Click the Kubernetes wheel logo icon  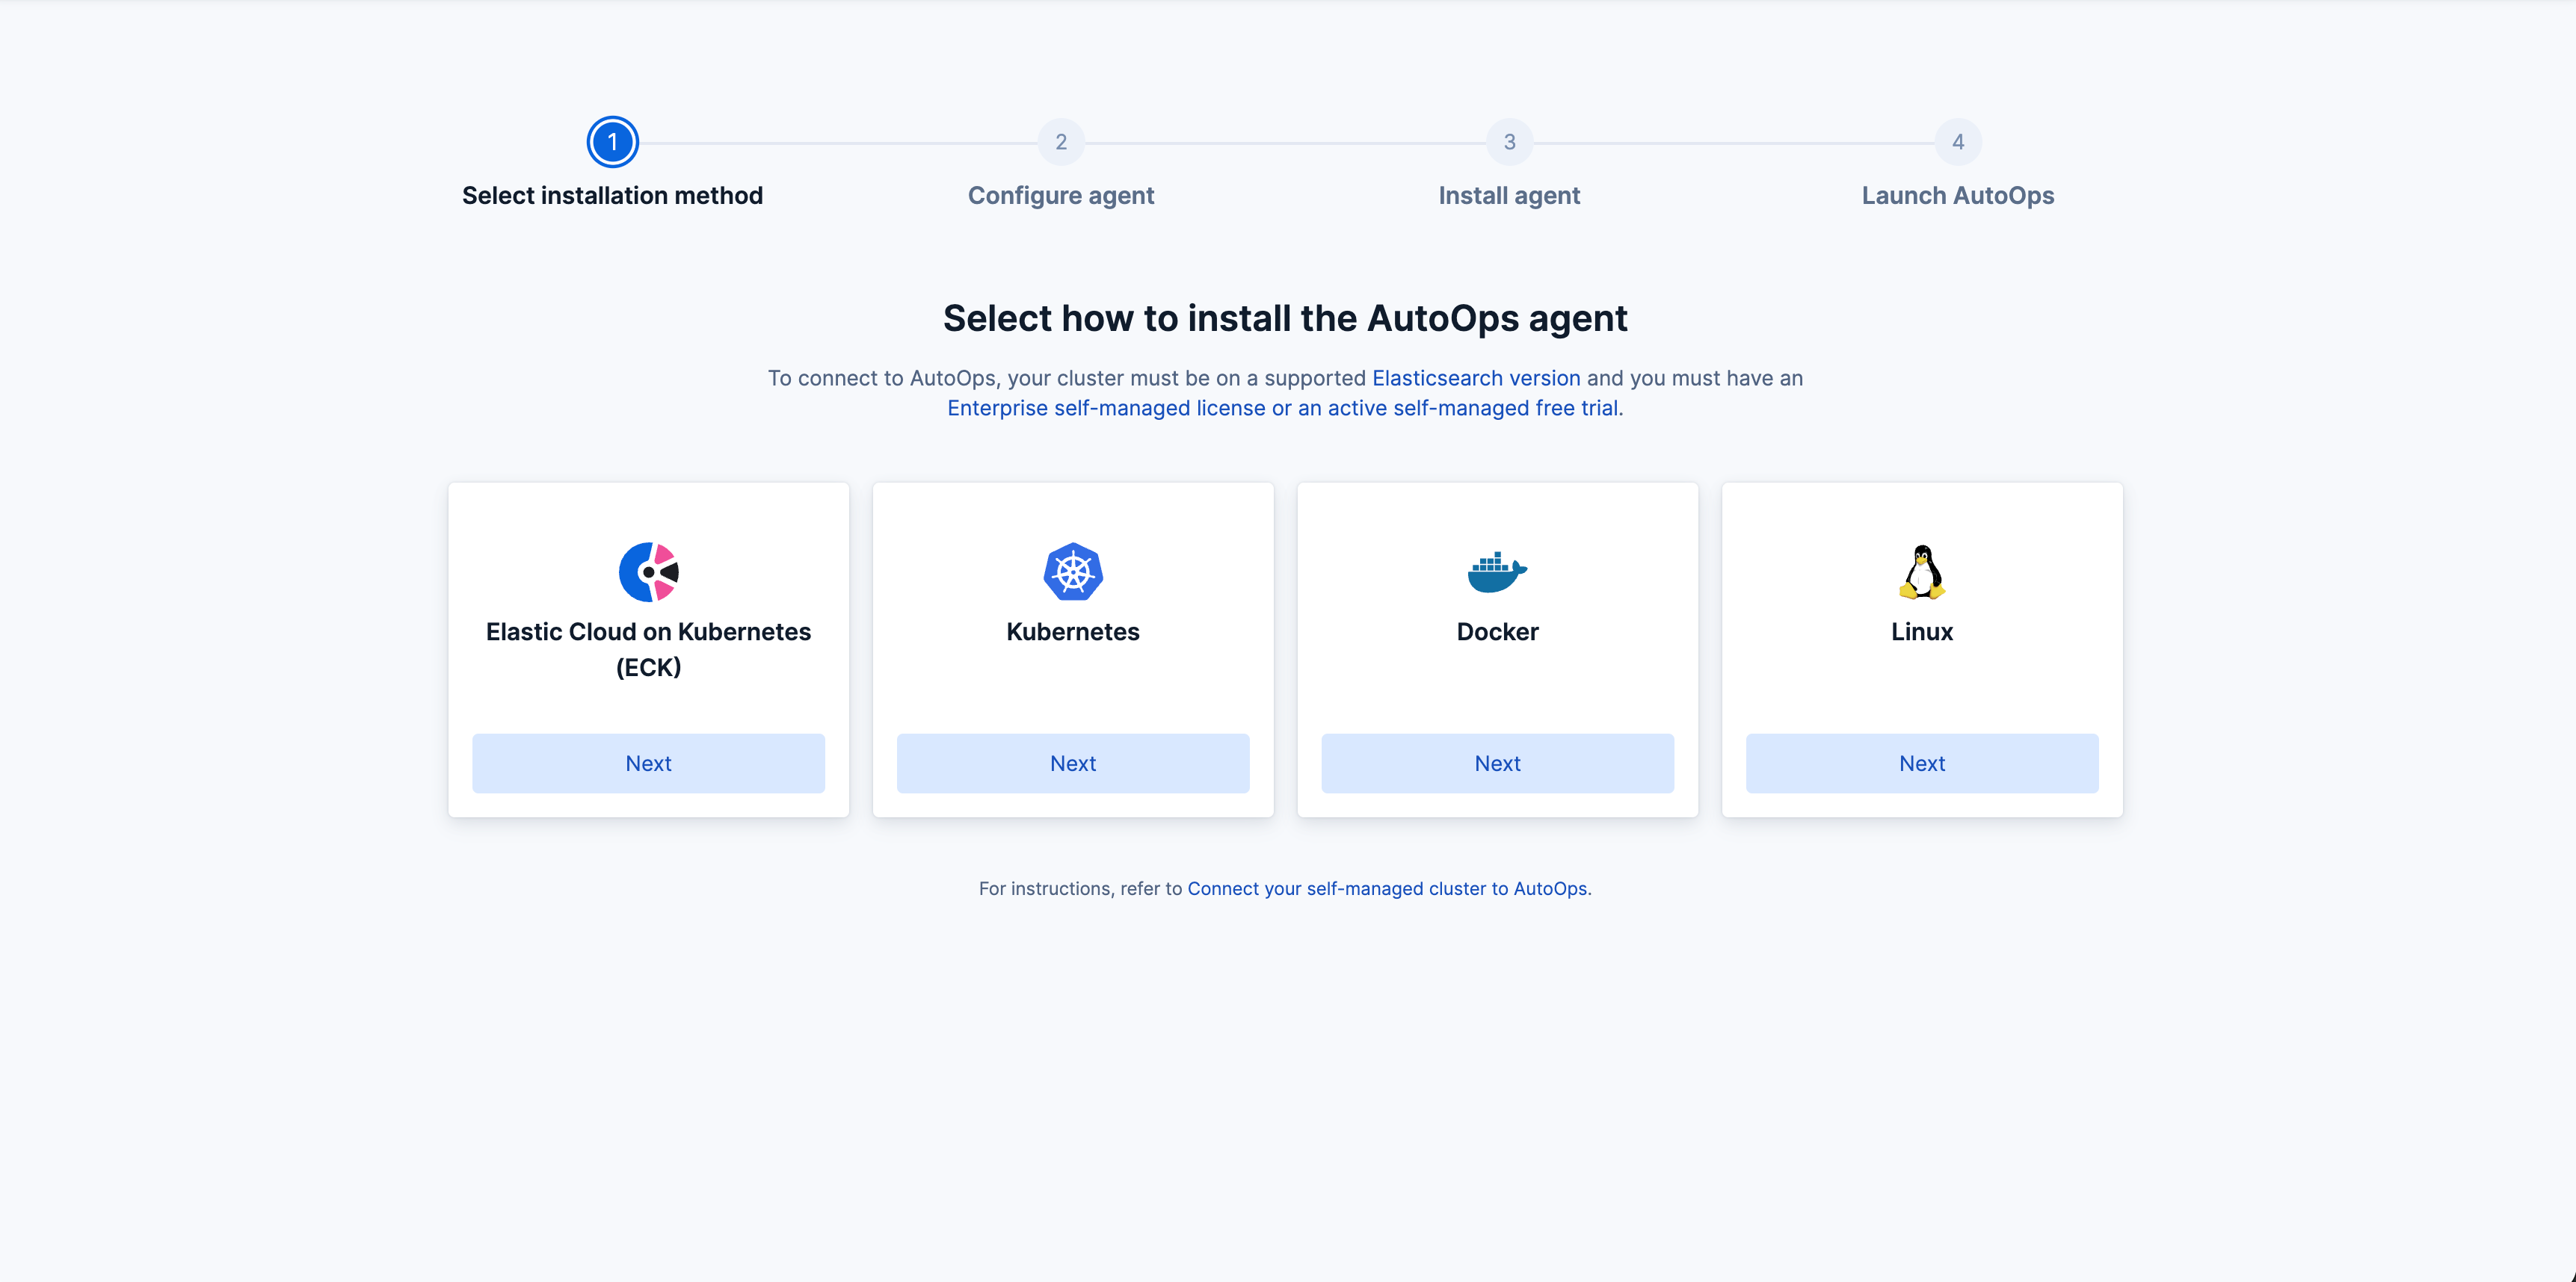1072,572
